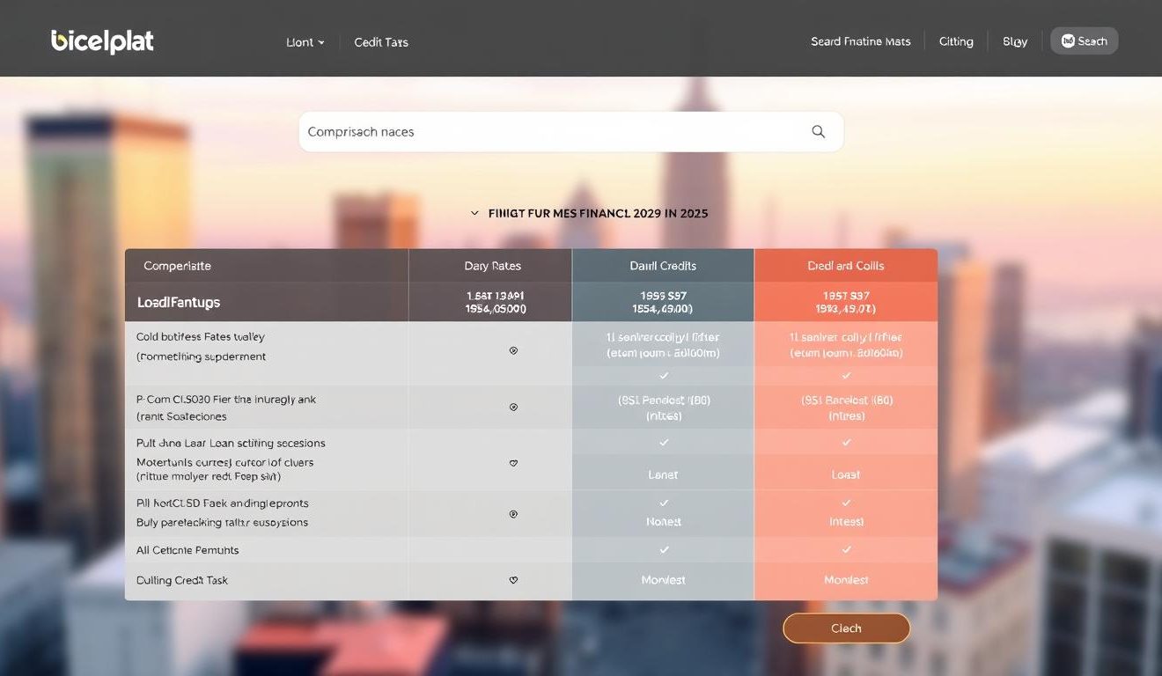Click the Lanet cell text
Viewport: 1162px width, 676px height.
pyautogui.click(x=663, y=474)
